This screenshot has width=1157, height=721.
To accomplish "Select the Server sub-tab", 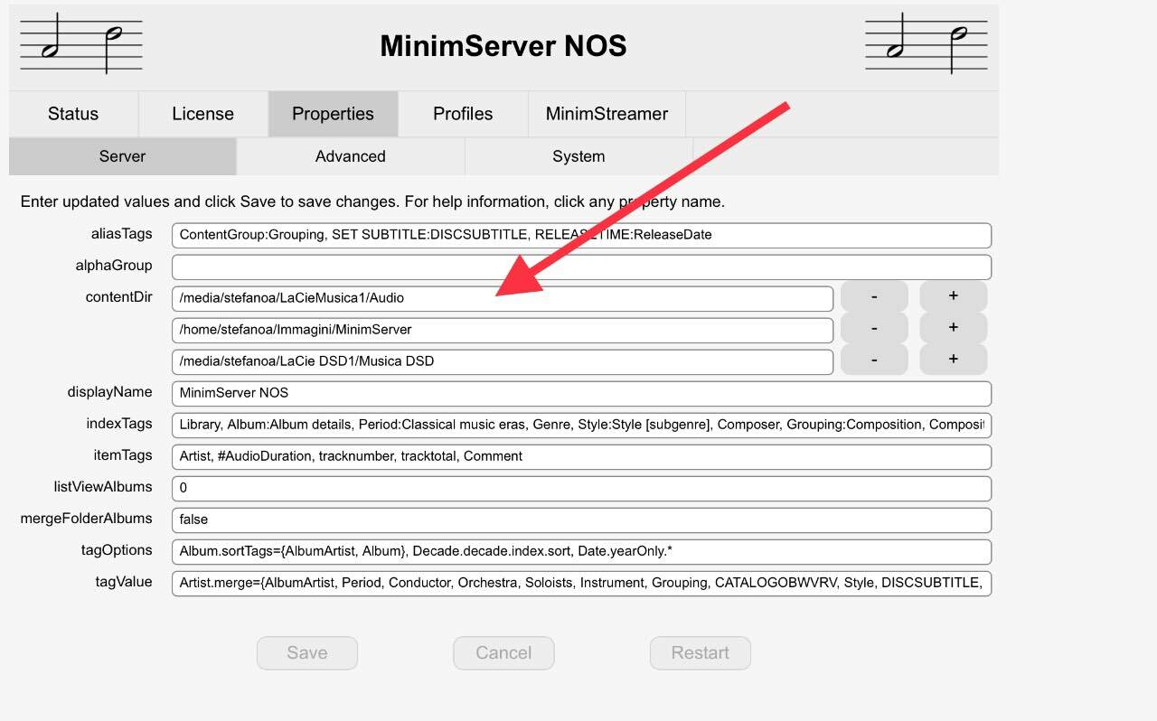I will 122,156.
